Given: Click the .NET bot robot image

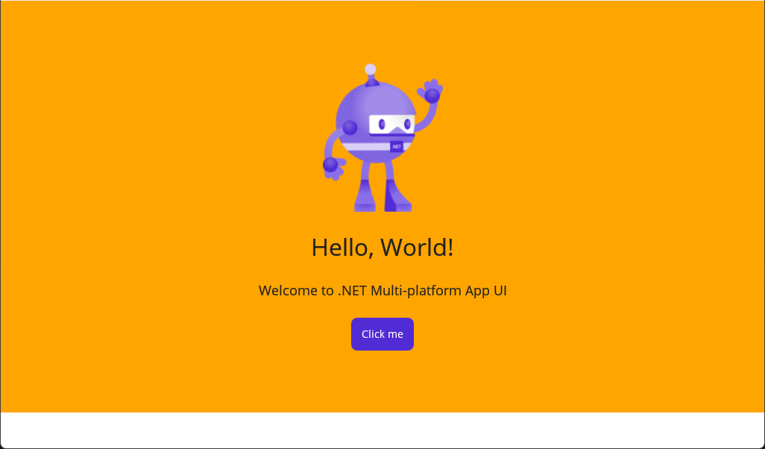Looking at the screenshot, I should (382, 138).
